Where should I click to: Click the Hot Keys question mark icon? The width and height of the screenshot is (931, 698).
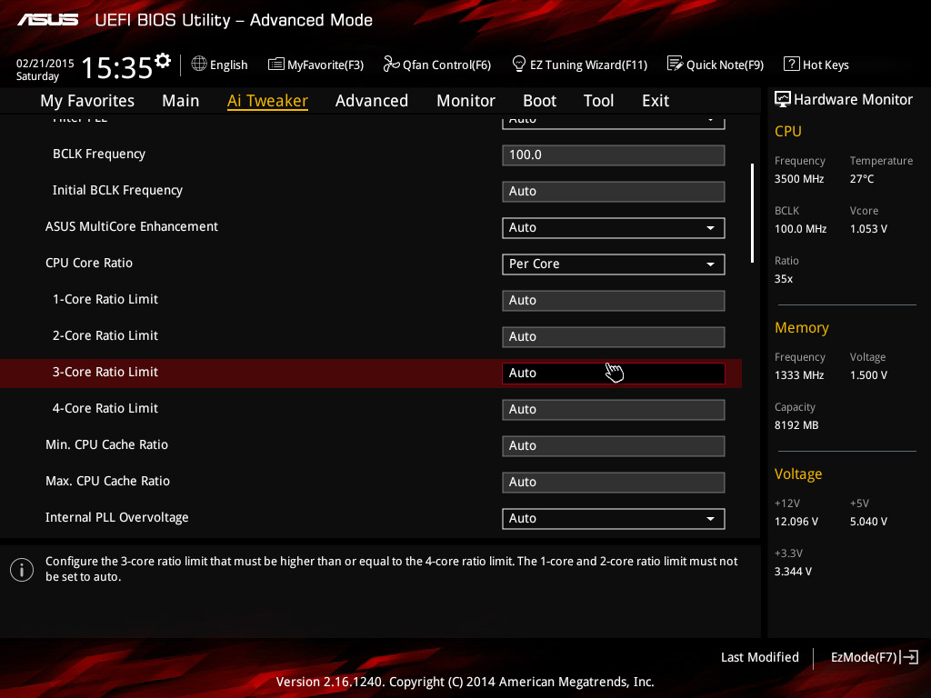click(x=792, y=64)
